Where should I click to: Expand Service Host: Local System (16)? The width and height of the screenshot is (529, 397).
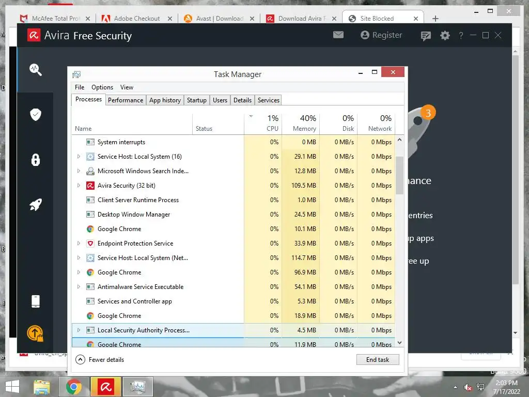[x=79, y=156]
